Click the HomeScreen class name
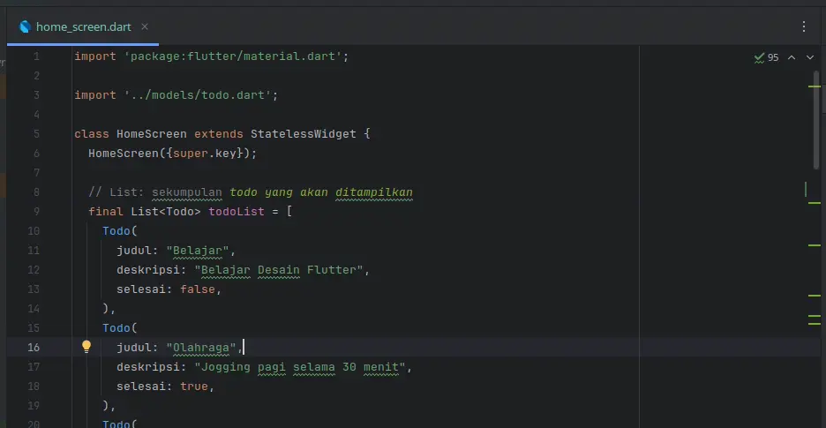This screenshot has width=826, height=428. (x=152, y=134)
